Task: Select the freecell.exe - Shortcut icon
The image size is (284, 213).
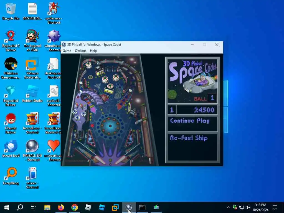Action: tap(32, 123)
